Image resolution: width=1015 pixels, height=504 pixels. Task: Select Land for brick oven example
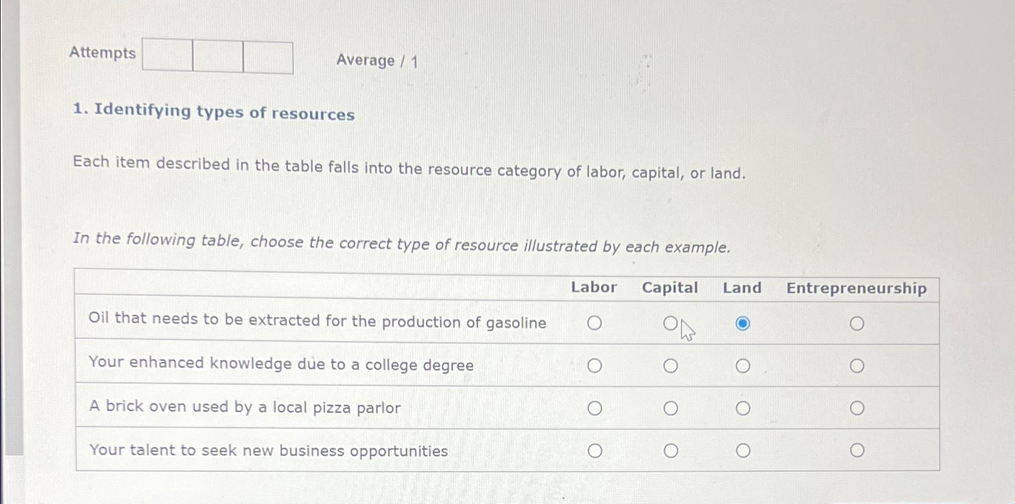point(742,407)
